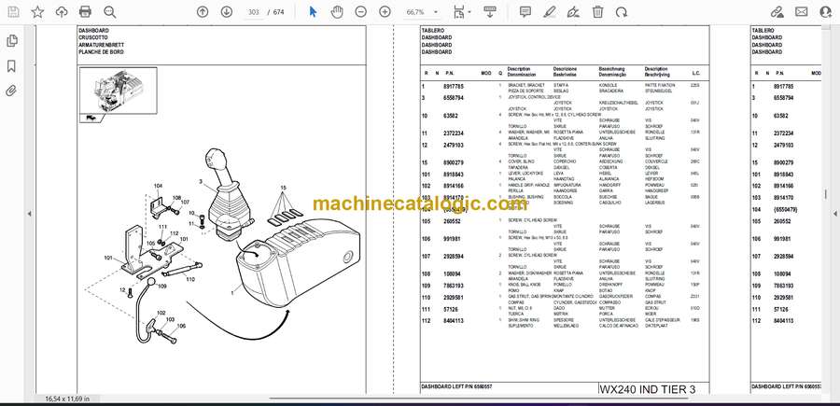Add a comment with speech bubble icon
The width and height of the screenshot is (840, 406).
pyautogui.click(x=525, y=12)
